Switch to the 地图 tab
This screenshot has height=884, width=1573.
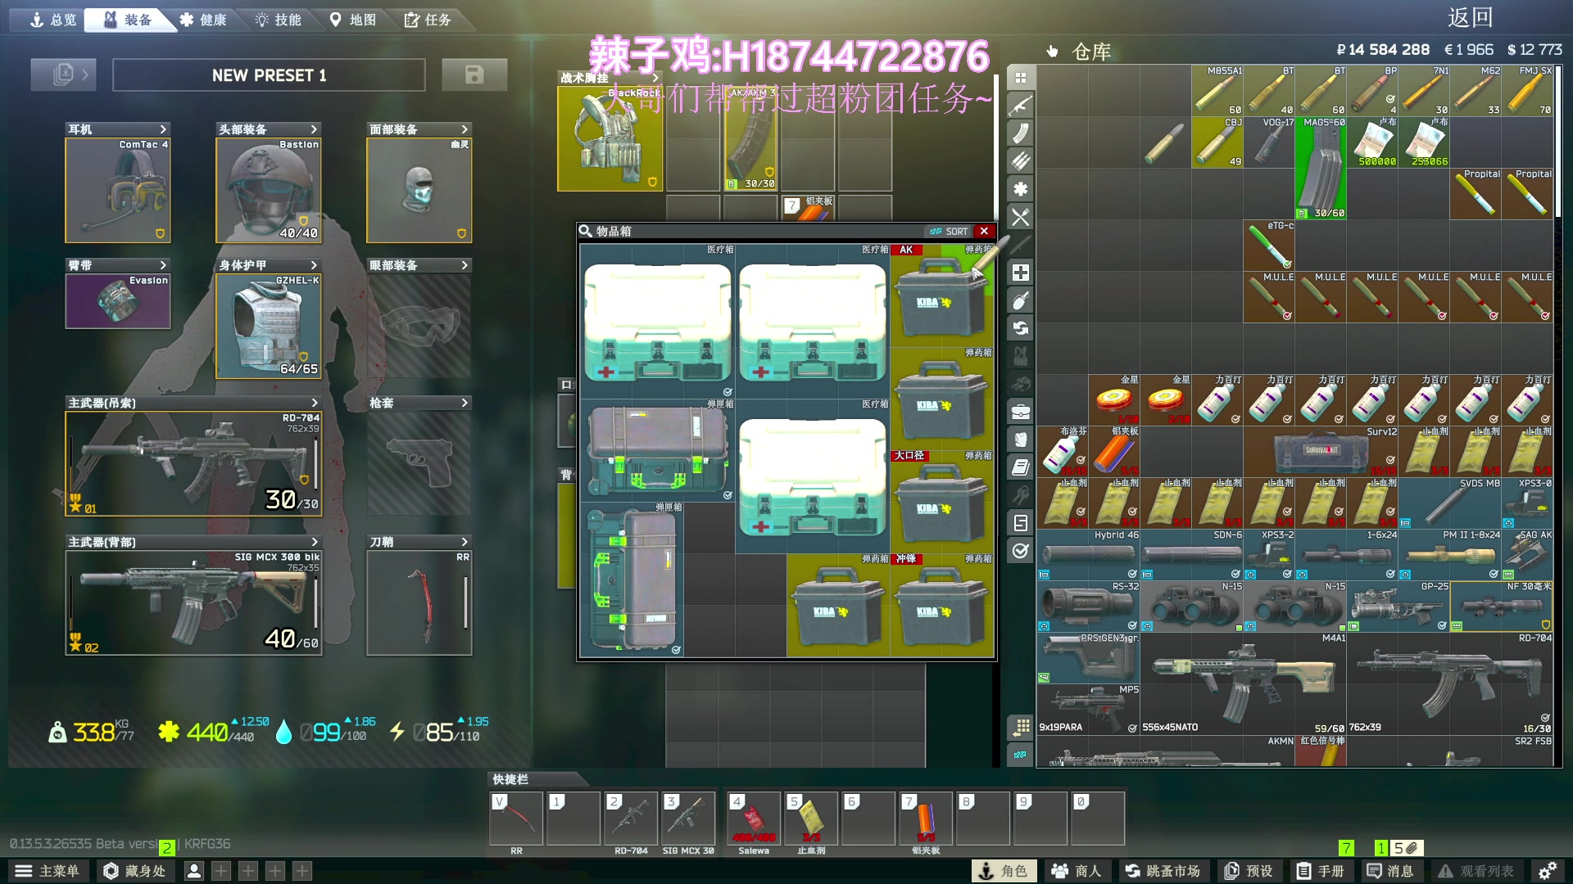(353, 20)
